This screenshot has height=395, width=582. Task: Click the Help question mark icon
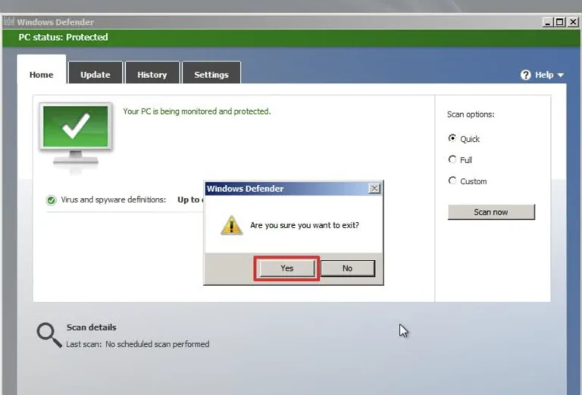[x=526, y=75]
